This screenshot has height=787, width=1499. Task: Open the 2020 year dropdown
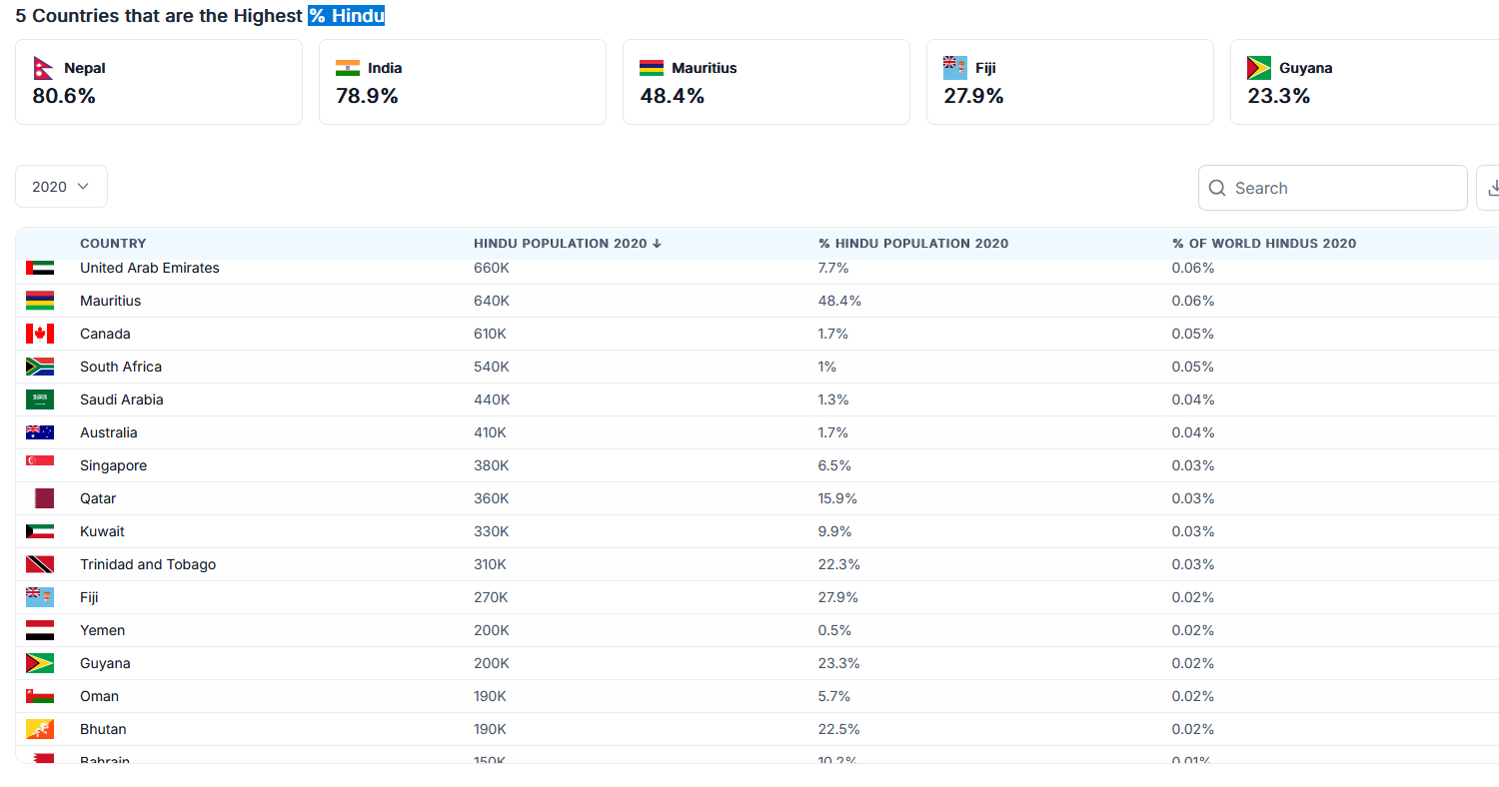(x=61, y=187)
